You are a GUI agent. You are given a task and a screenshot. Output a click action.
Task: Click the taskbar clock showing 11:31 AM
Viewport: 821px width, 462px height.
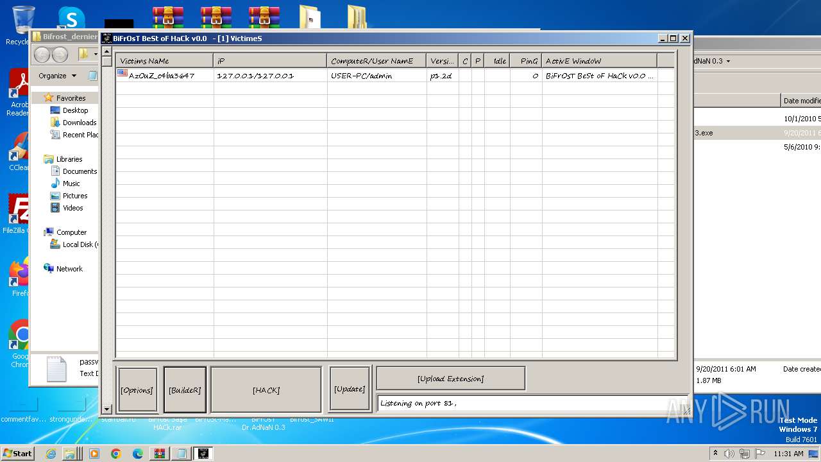[788, 454]
